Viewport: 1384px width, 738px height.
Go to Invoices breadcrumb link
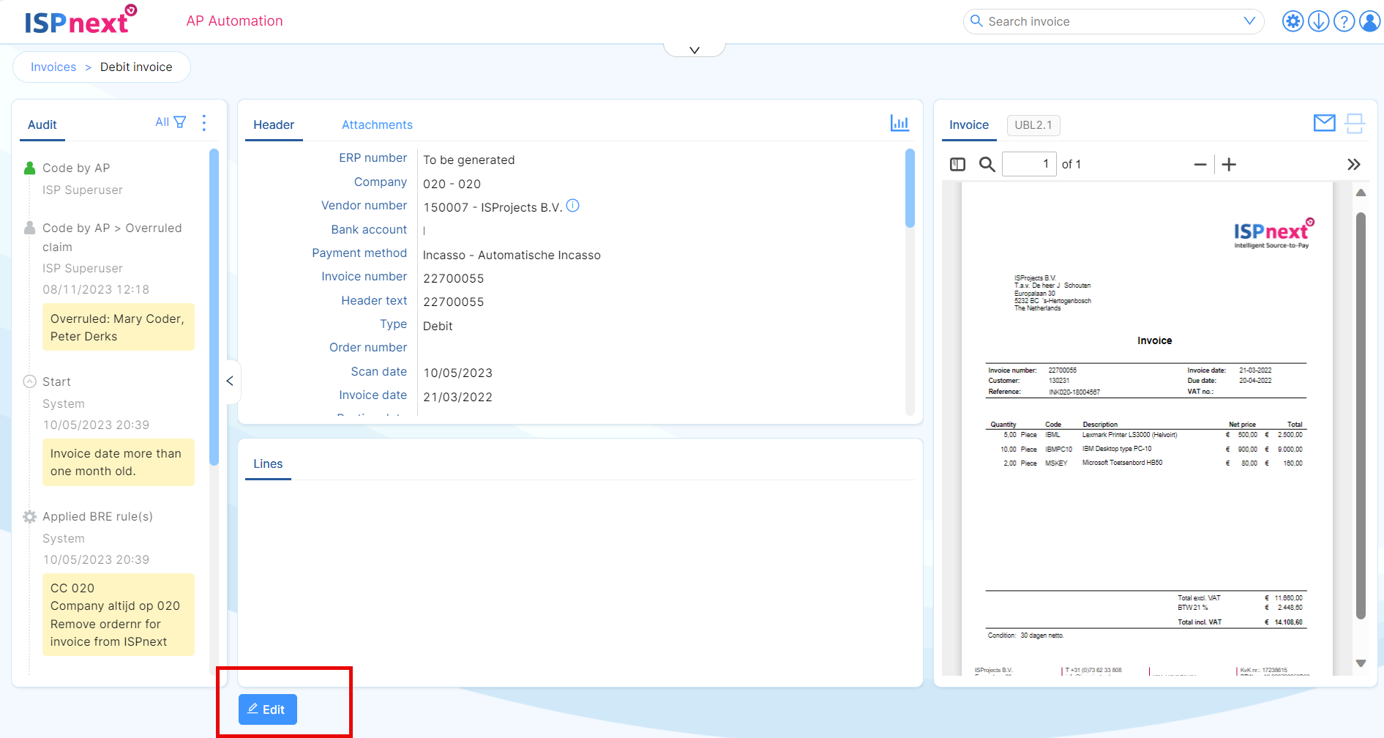(x=53, y=67)
